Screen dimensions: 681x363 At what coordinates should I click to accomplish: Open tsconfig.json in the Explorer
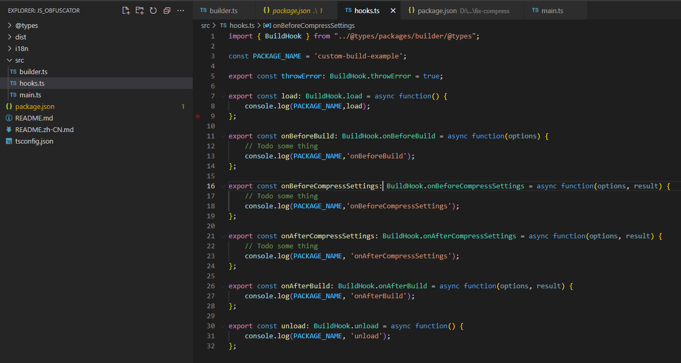[34, 141]
